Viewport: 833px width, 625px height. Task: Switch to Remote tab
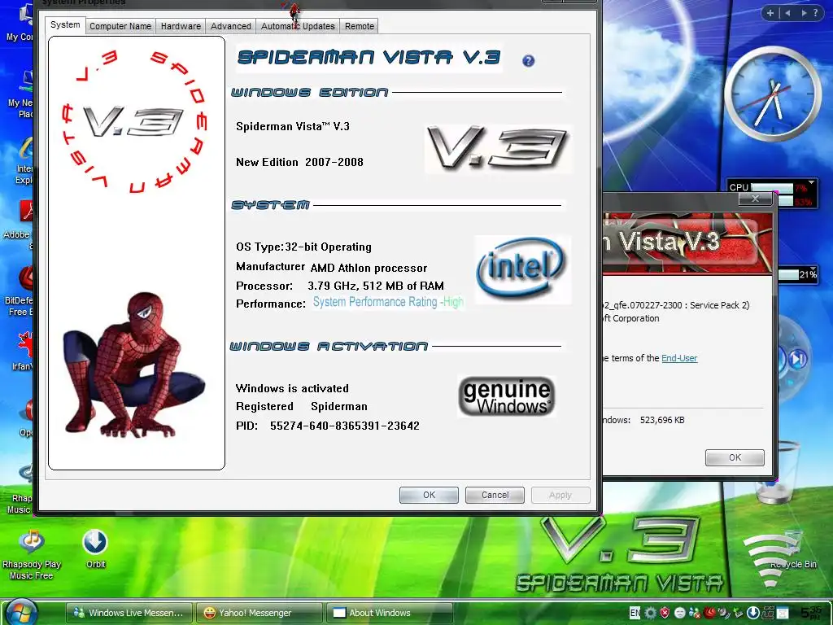(x=359, y=26)
